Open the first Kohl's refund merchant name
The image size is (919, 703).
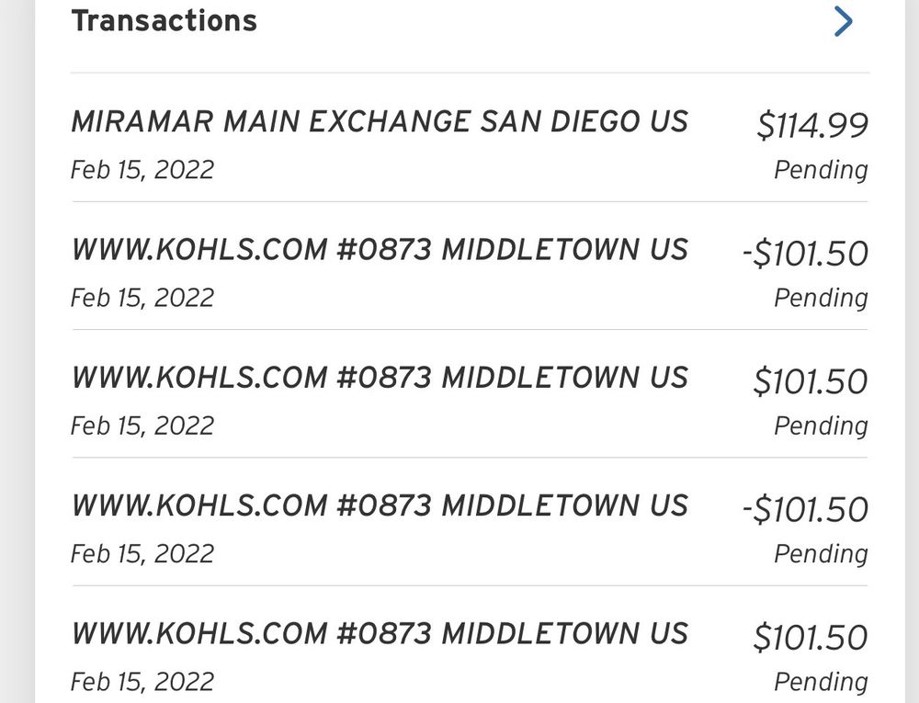(379, 250)
